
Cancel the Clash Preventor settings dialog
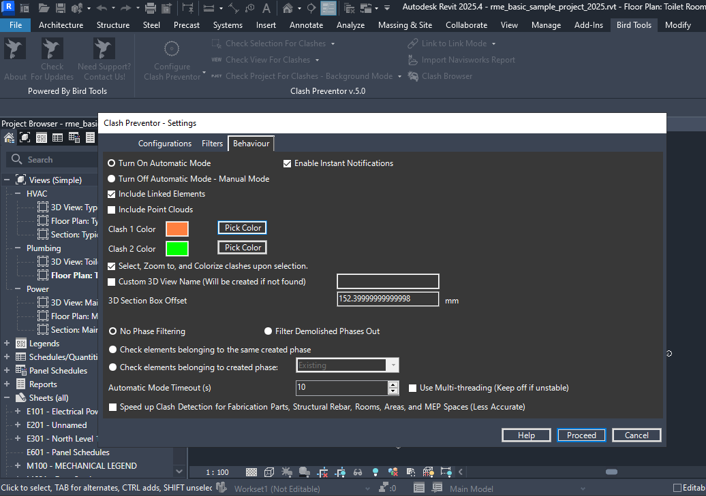click(x=636, y=435)
